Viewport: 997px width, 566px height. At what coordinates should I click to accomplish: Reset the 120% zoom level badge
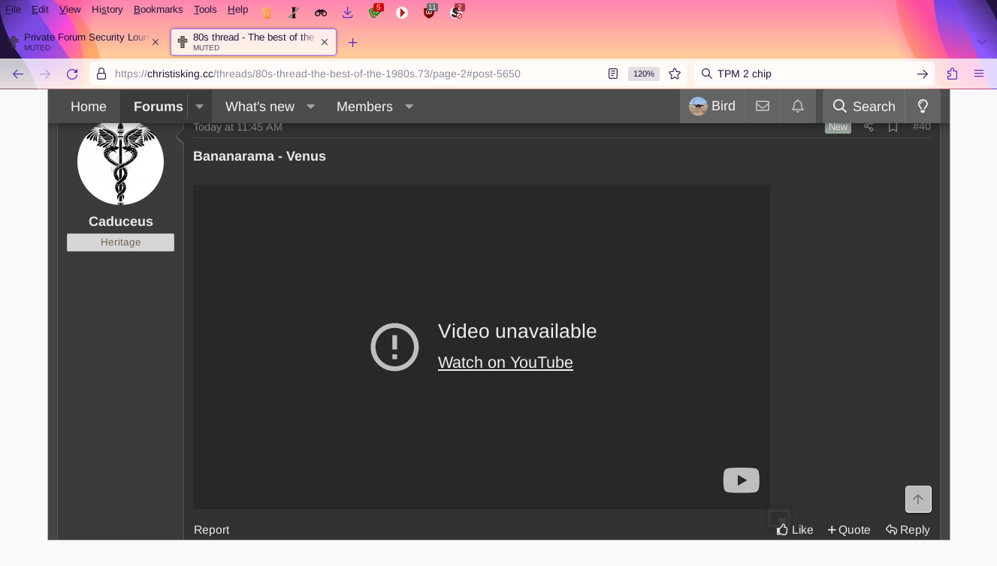click(x=644, y=74)
